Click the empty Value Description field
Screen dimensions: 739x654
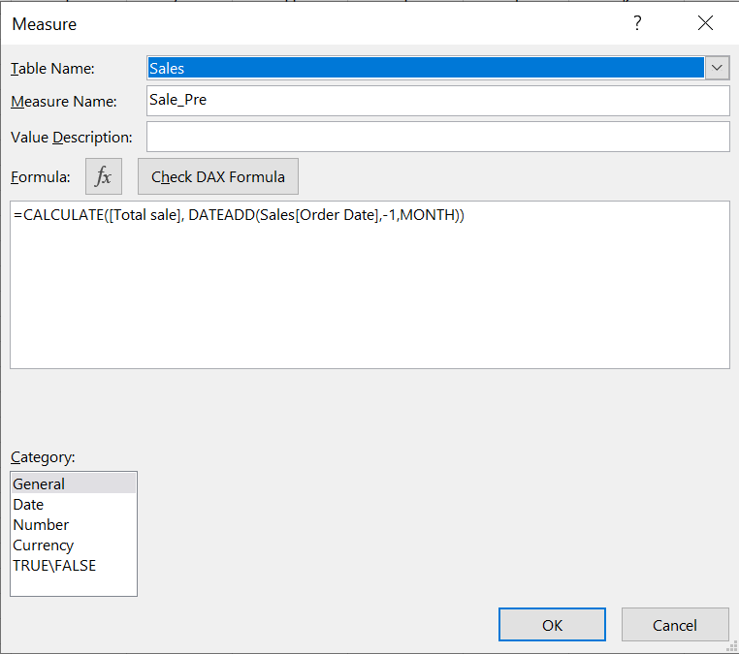[x=437, y=137]
